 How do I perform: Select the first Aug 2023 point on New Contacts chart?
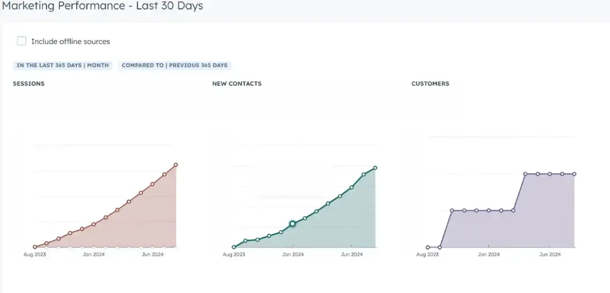234,247
